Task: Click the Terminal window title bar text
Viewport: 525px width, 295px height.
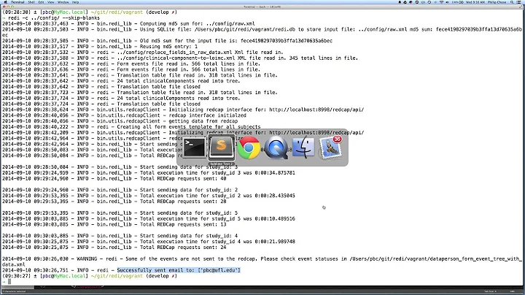Action: coord(262,7)
